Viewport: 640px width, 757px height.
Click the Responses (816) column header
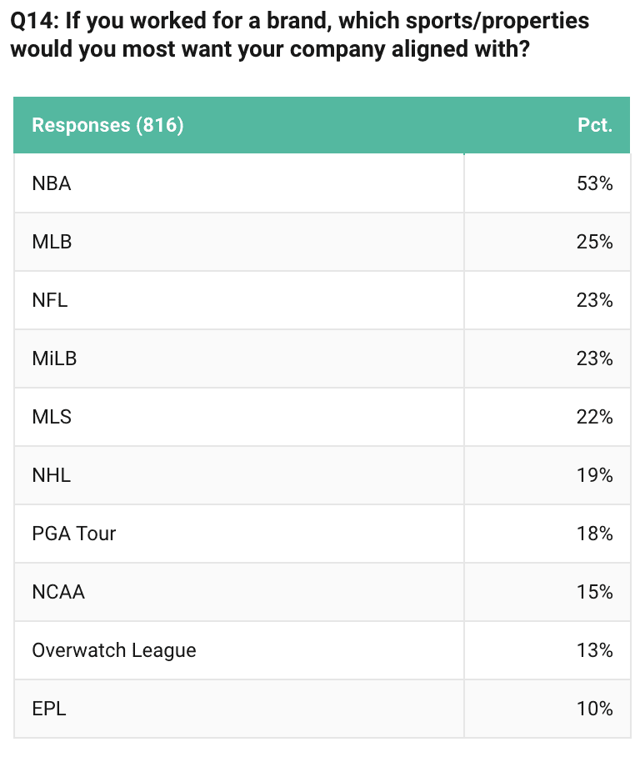[x=107, y=126]
